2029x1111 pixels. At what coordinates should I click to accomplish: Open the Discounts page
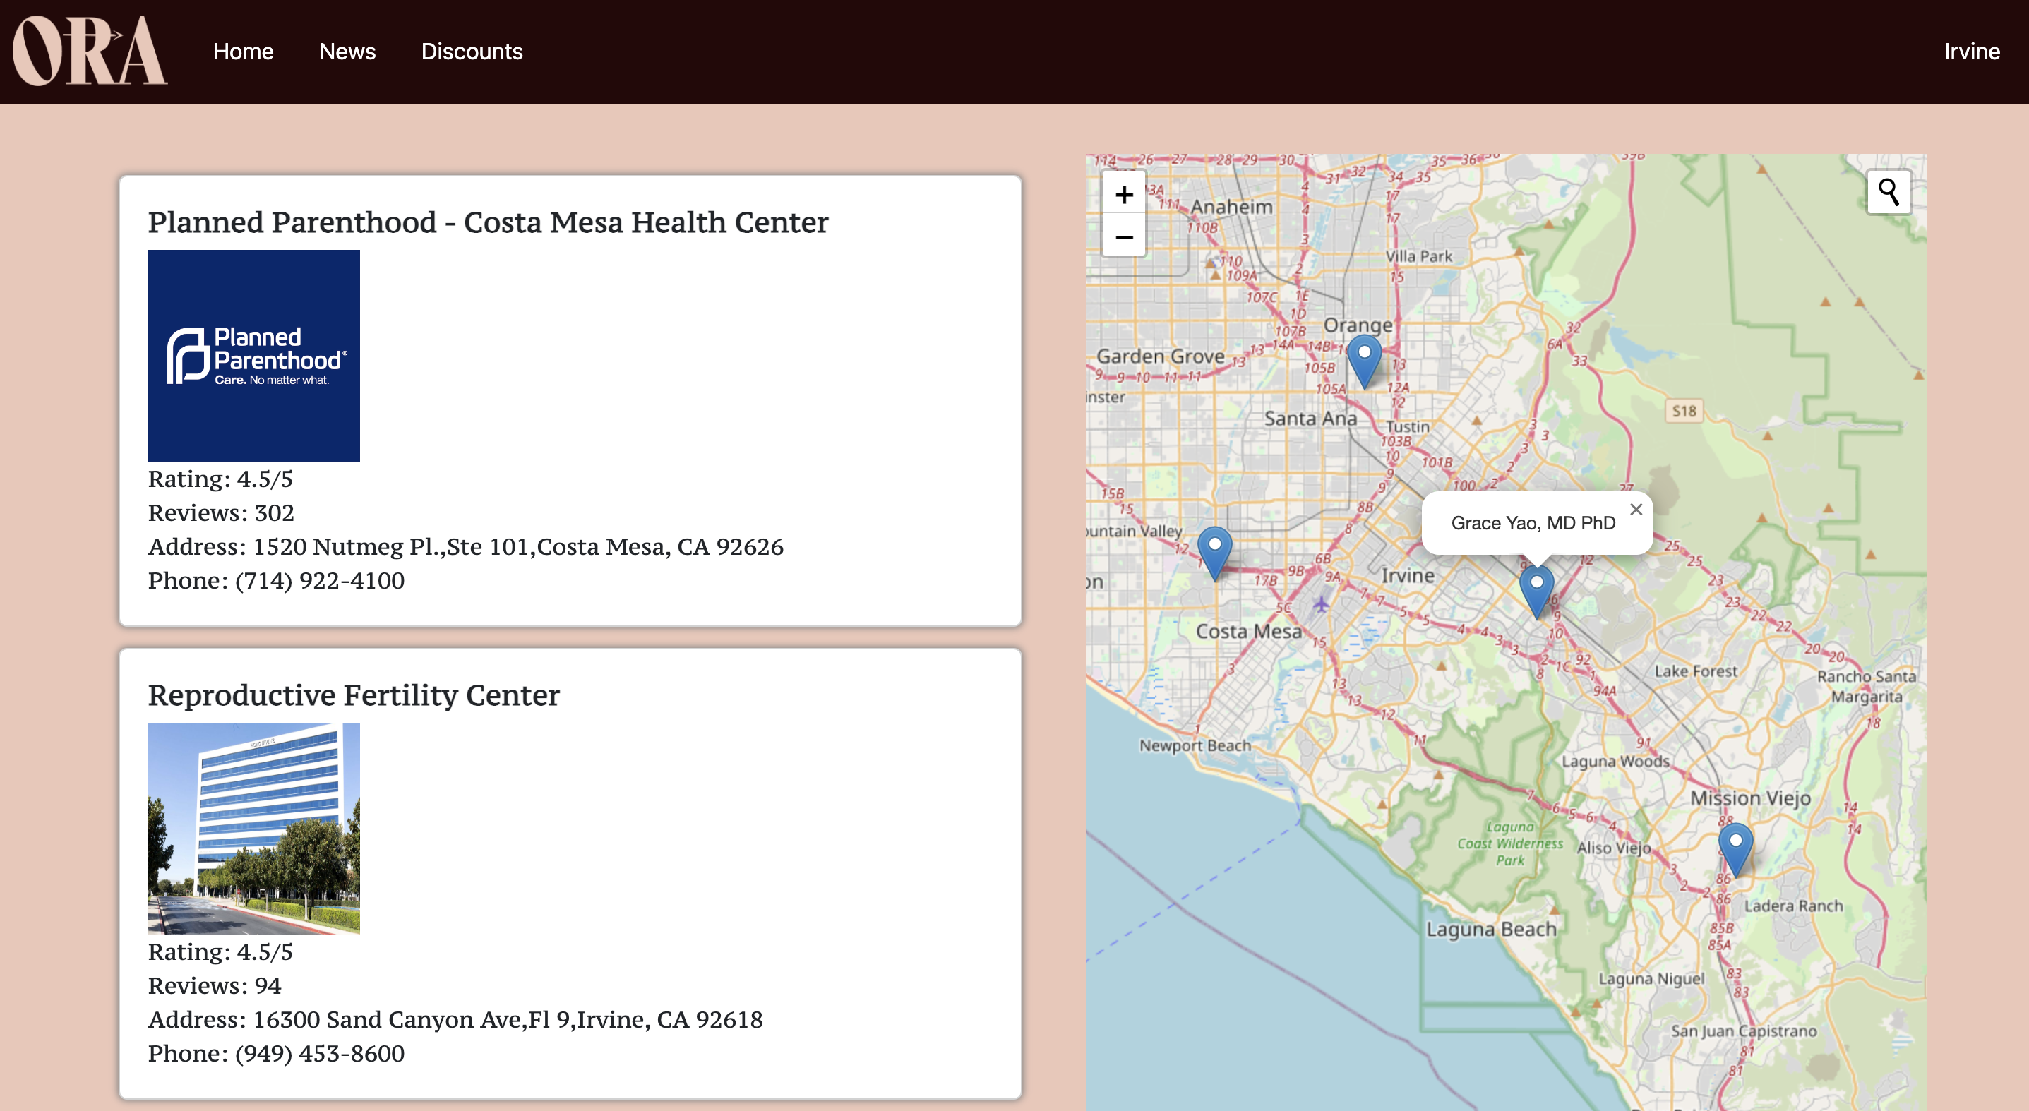point(472,52)
